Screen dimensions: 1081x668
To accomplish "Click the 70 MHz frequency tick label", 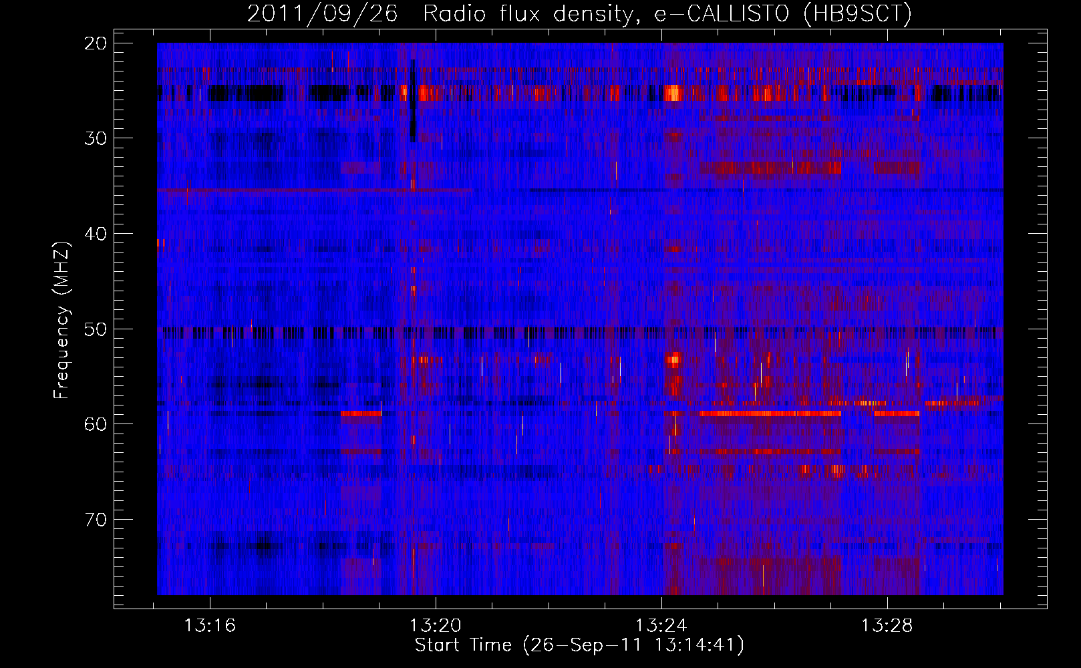I will coord(96,520).
